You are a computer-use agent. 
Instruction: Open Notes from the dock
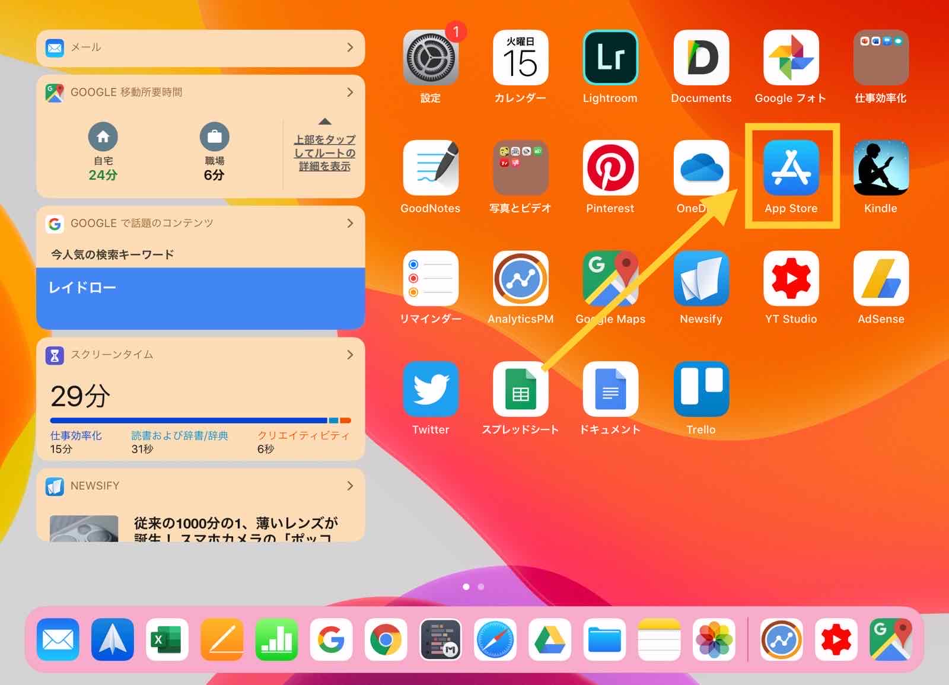point(659,639)
